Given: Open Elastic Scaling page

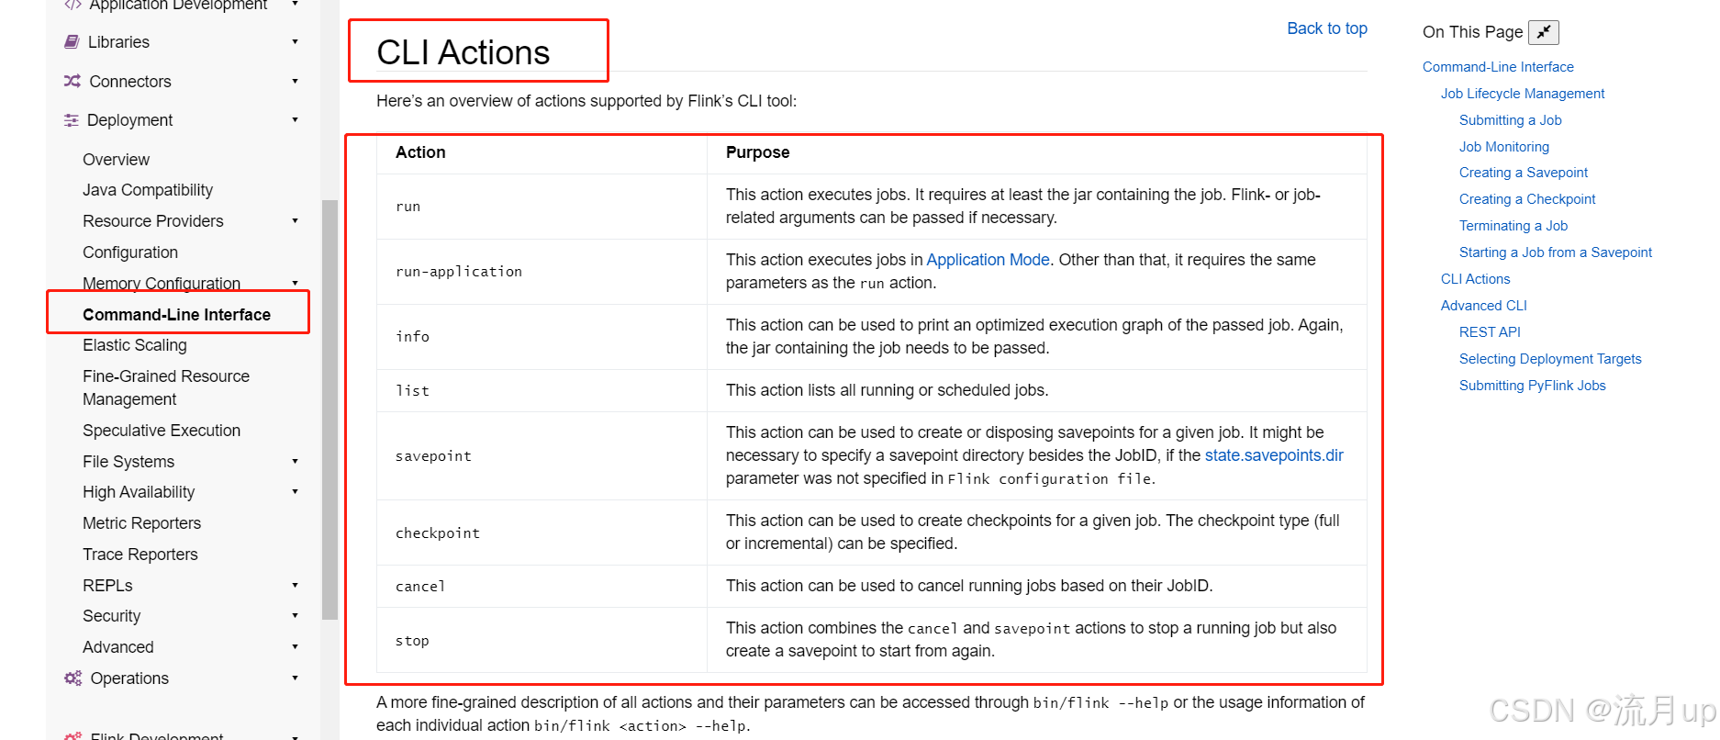Looking at the screenshot, I should (135, 345).
